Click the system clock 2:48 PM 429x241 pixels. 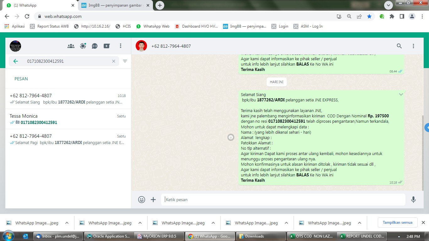point(413,236)
